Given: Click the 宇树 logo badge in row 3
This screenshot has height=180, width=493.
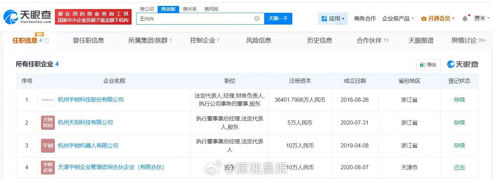Looking at the screenshot, I should pyautogui.click(x=48, y=146).
